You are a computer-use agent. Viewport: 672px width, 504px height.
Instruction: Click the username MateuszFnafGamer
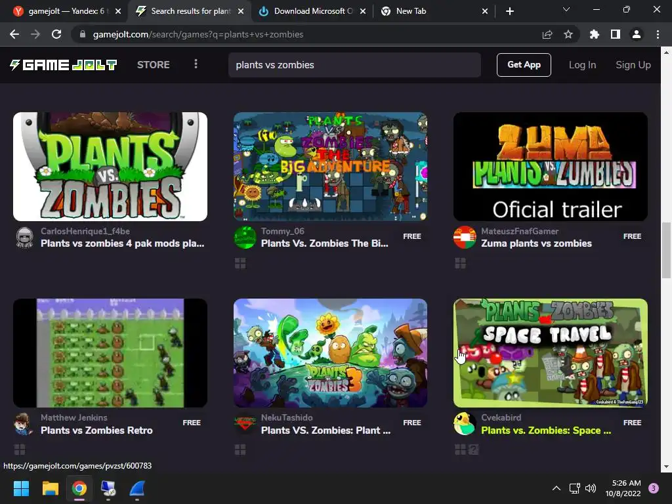[520, 231]
